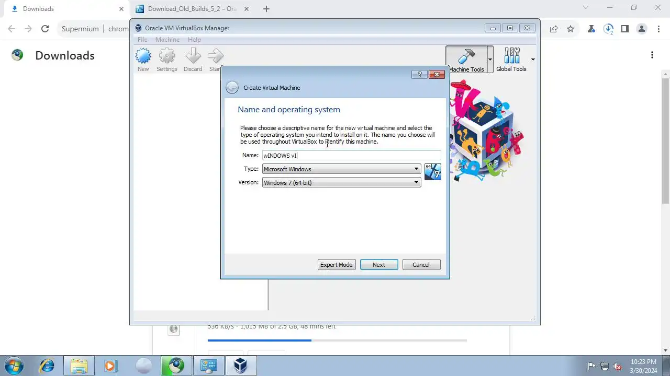Open Settings gear in VirtualBox toolbar
670x376 pixels.
[x=166, y=60]
